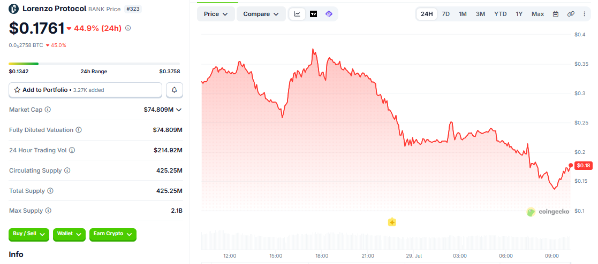The image size is (598, 264).
Task: Open the Earn Crypto dropdown
Action: 112,234
